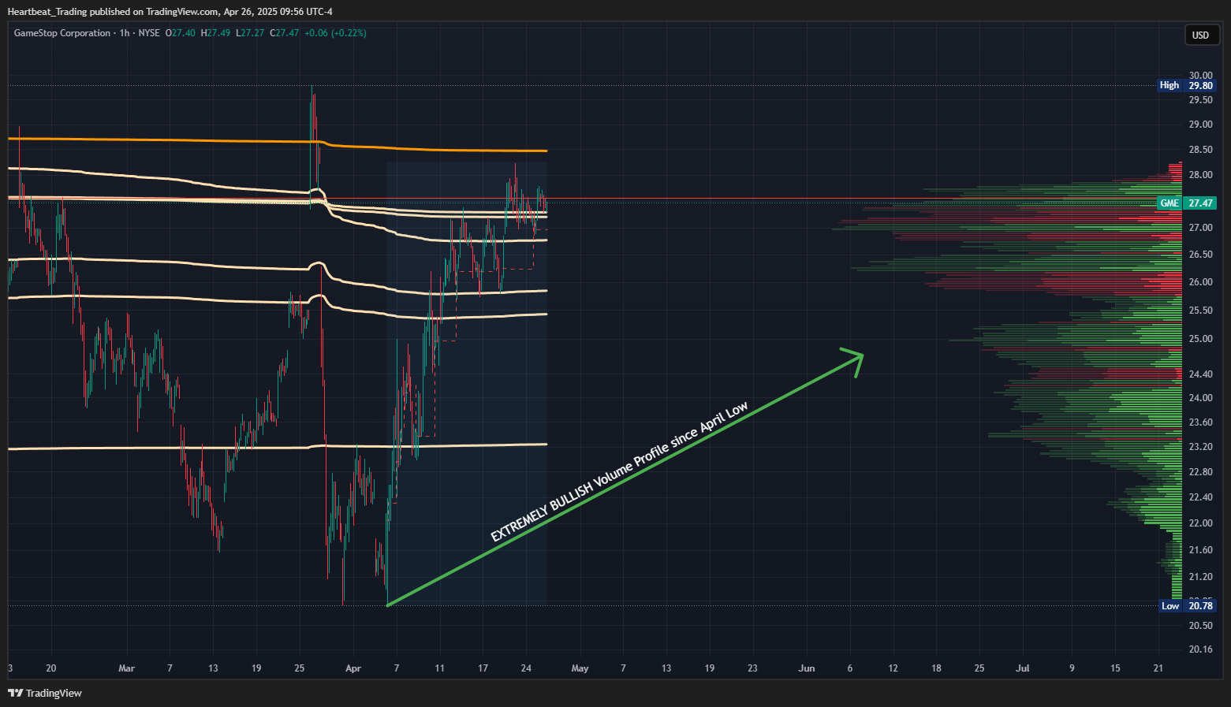Click the 28.50 price axis label

click(1201, 150)
